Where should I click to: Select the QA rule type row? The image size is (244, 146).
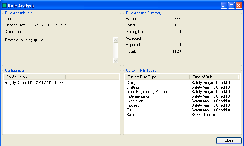[x=129, y=110]
